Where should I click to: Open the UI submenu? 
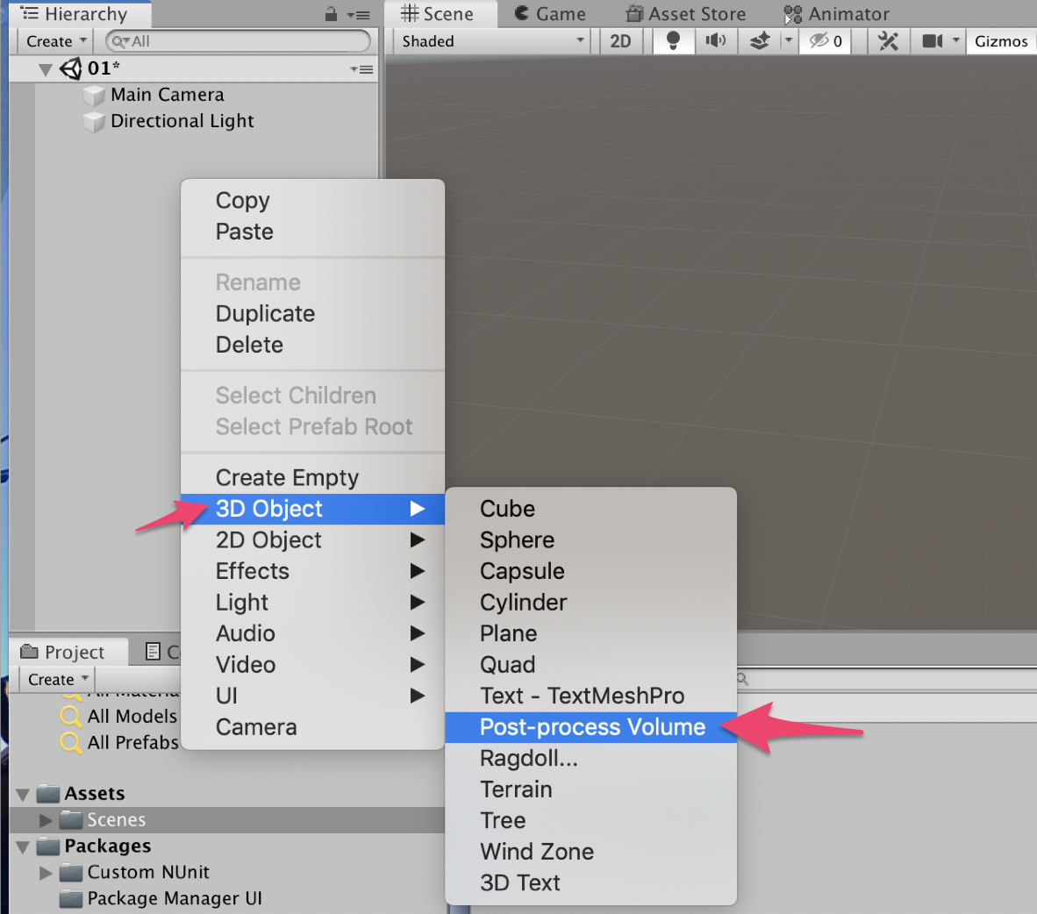click(x=312, y=695)
